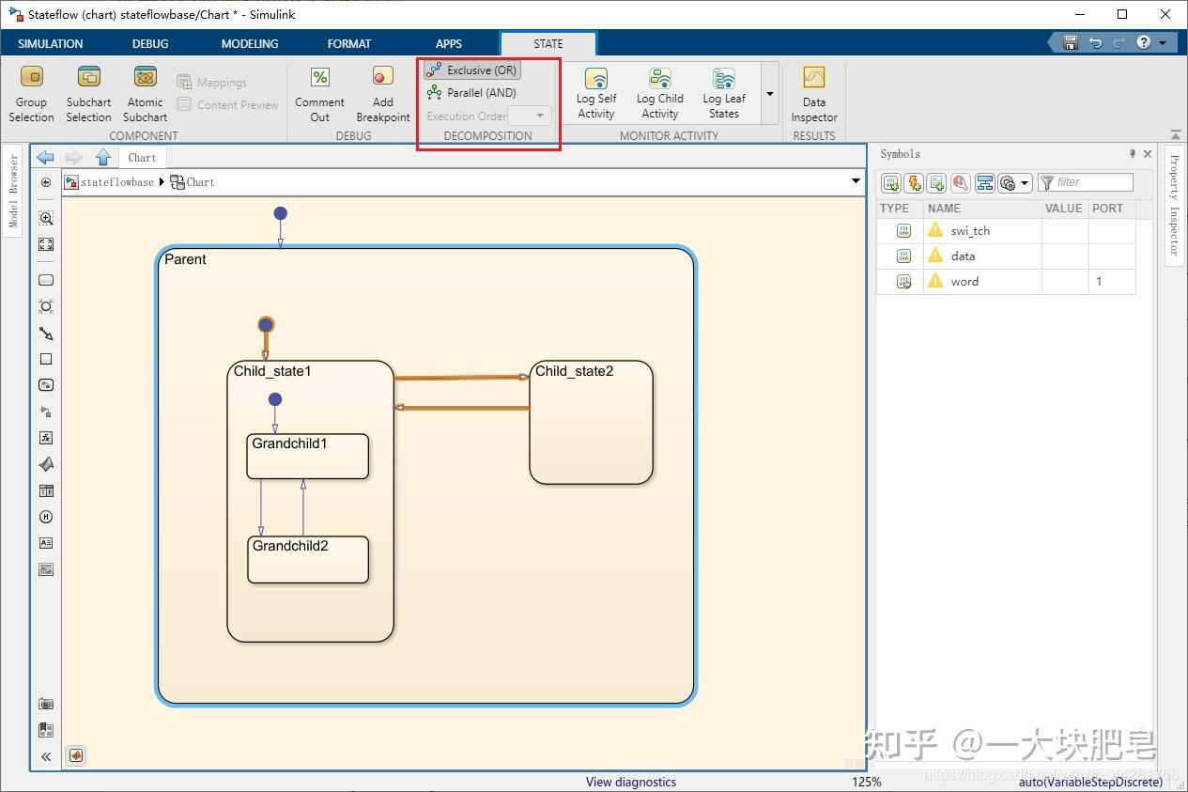This screenshot has height=792, width=1188.
Task: Click the pin icon in the Symbols panel
Action: 1132,154
